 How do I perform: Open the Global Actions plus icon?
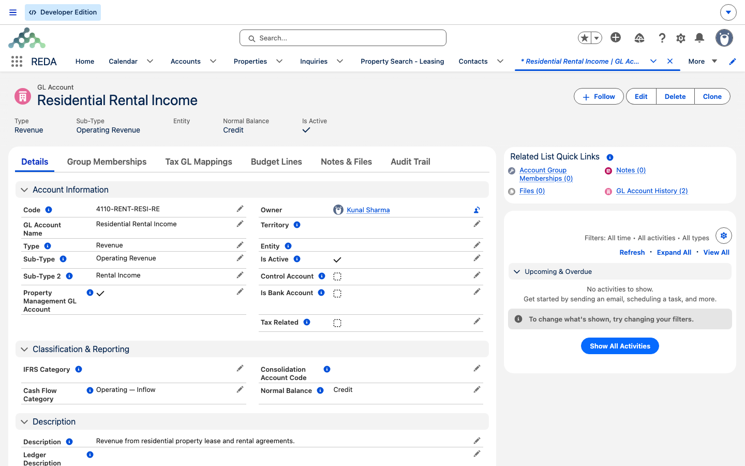(x=616, y=37)
